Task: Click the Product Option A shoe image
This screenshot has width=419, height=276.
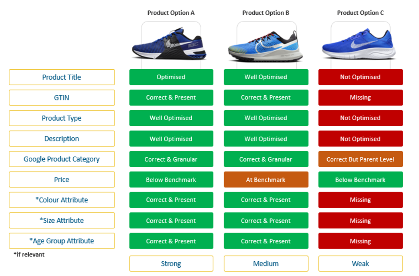Action: tap(170, 43)
